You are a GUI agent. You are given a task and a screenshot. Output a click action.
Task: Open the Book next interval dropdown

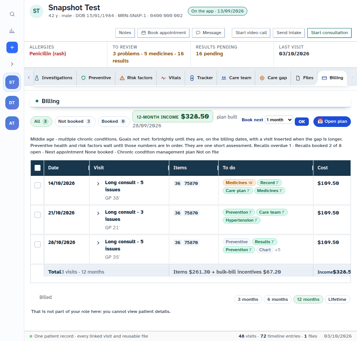tap(279, 120)
